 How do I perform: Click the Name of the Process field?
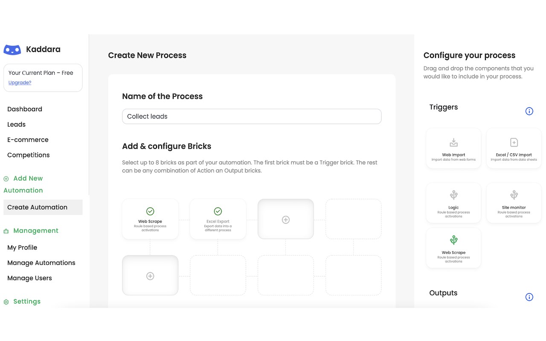[252, 116]
